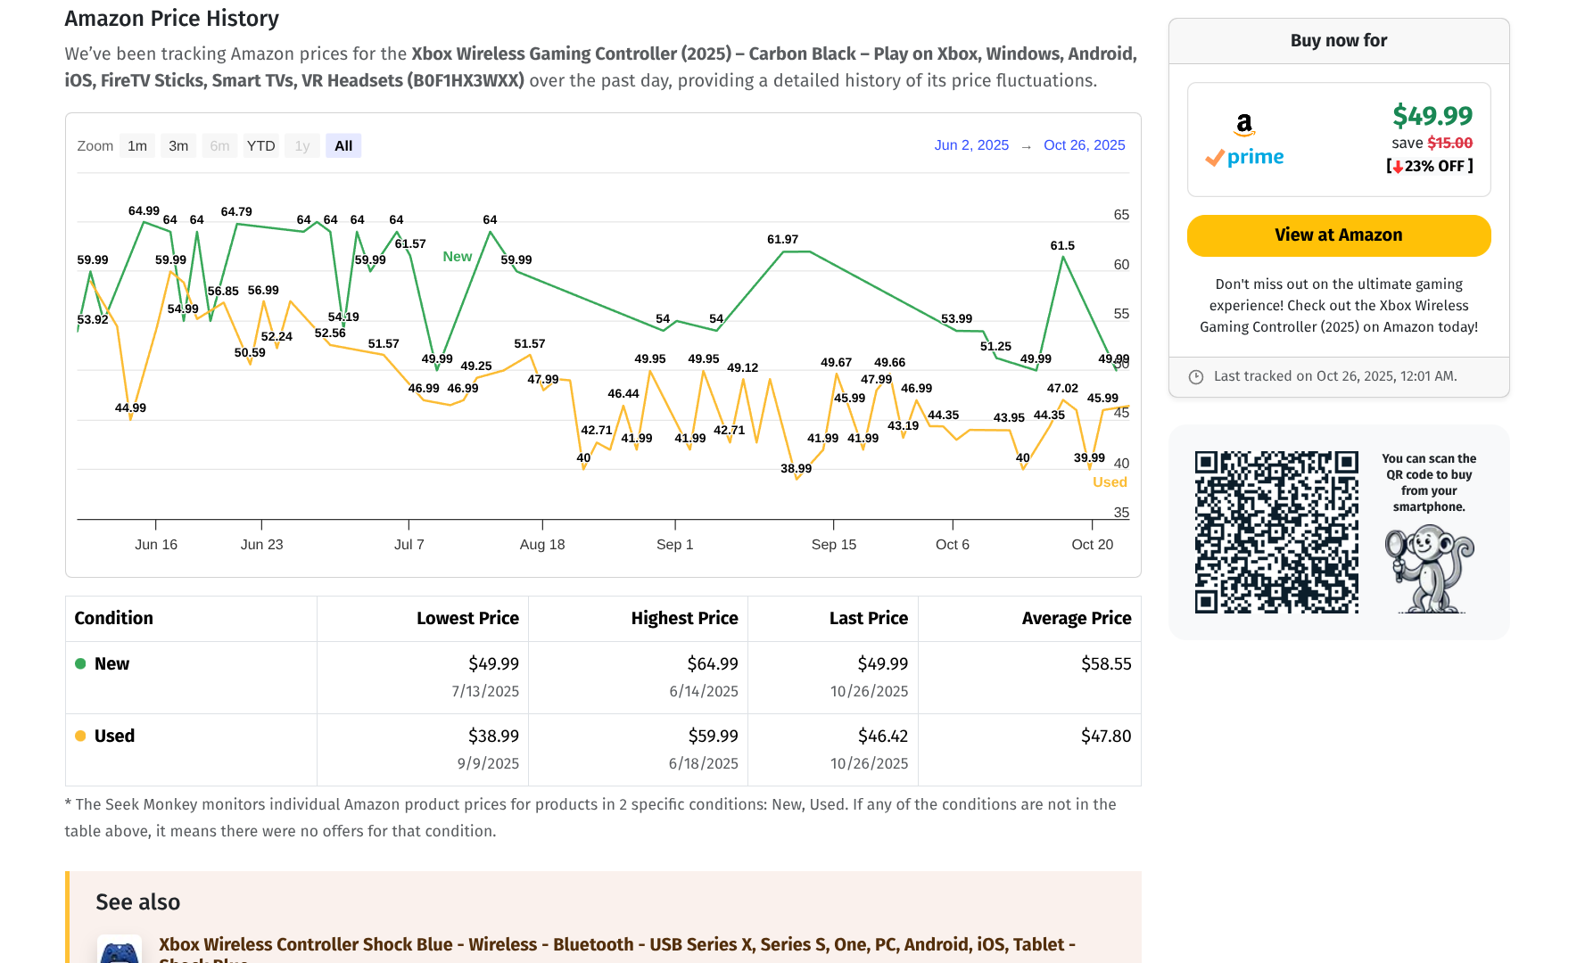
Task: Click the Amazon Price History heading
Action: 171,19
